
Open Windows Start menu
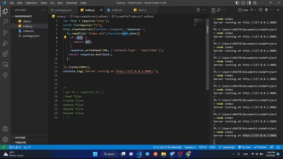(x=96, y=154)
